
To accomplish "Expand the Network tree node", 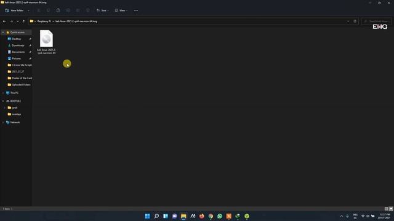I will (x=3, y=122).
